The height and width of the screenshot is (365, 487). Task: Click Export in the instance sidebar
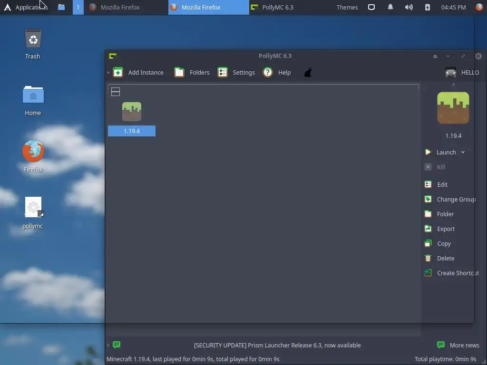[x=439, y=229]
